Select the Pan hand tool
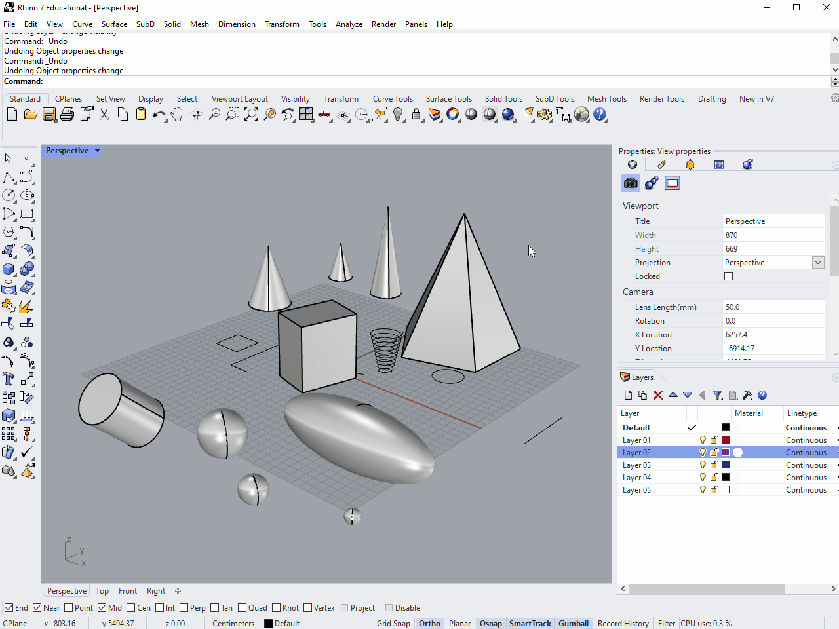Image resolution: width=839 pixels, height=629 pixels. 177,114
